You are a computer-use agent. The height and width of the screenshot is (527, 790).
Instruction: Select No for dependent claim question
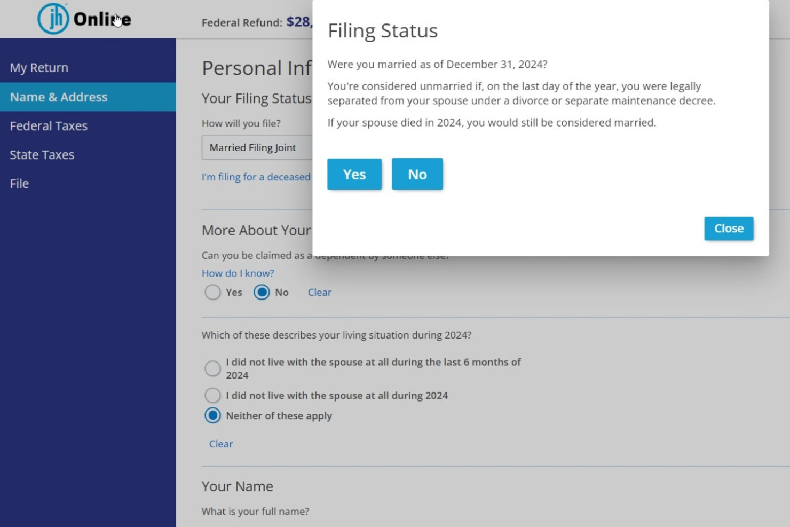[262, 292]
